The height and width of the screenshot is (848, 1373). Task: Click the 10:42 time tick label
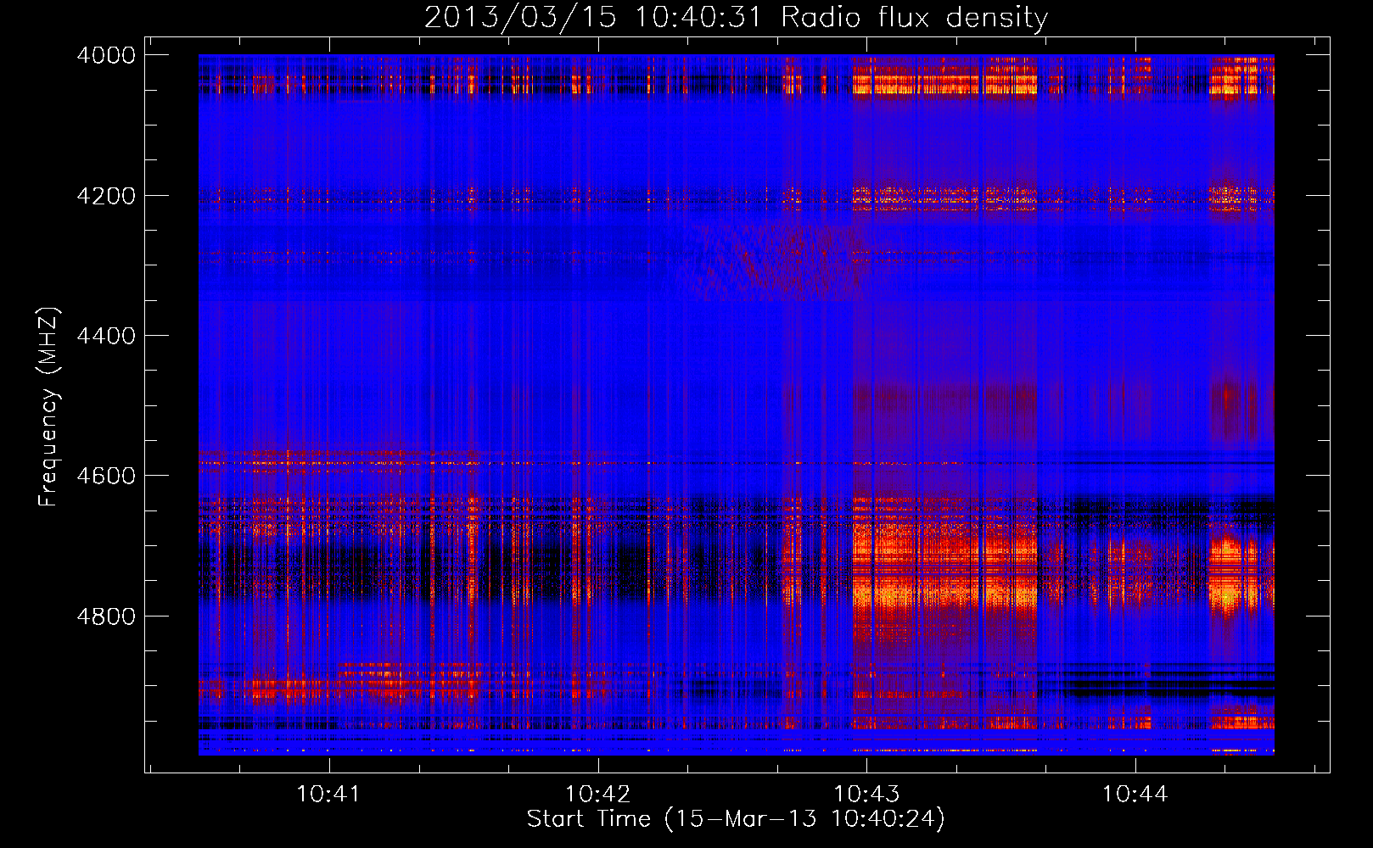point(598,795)
